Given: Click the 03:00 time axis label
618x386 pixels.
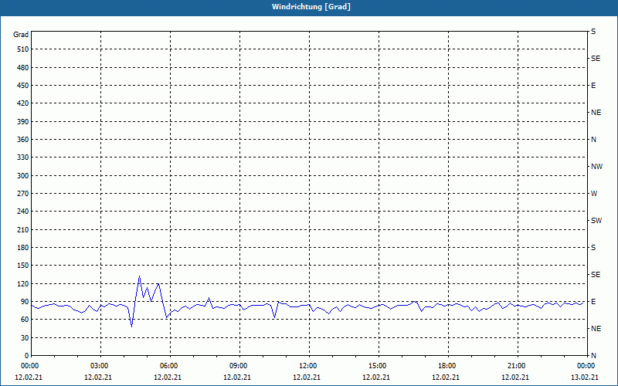Looking at the screenshot, I should click(x=100, y=365).
